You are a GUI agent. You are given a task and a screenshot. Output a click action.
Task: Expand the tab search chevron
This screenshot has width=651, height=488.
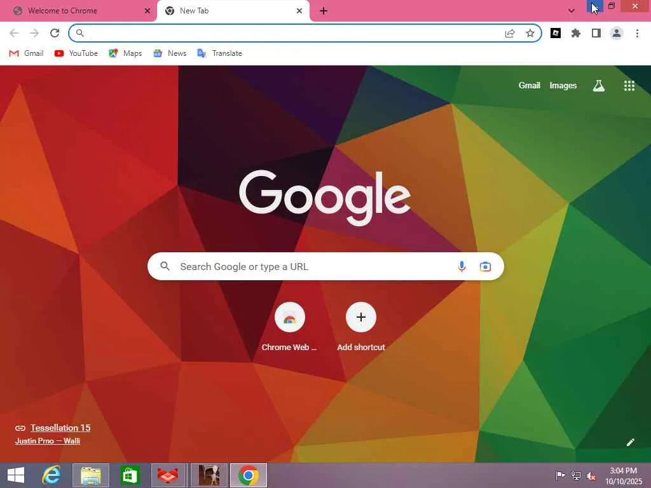(572, 11)
